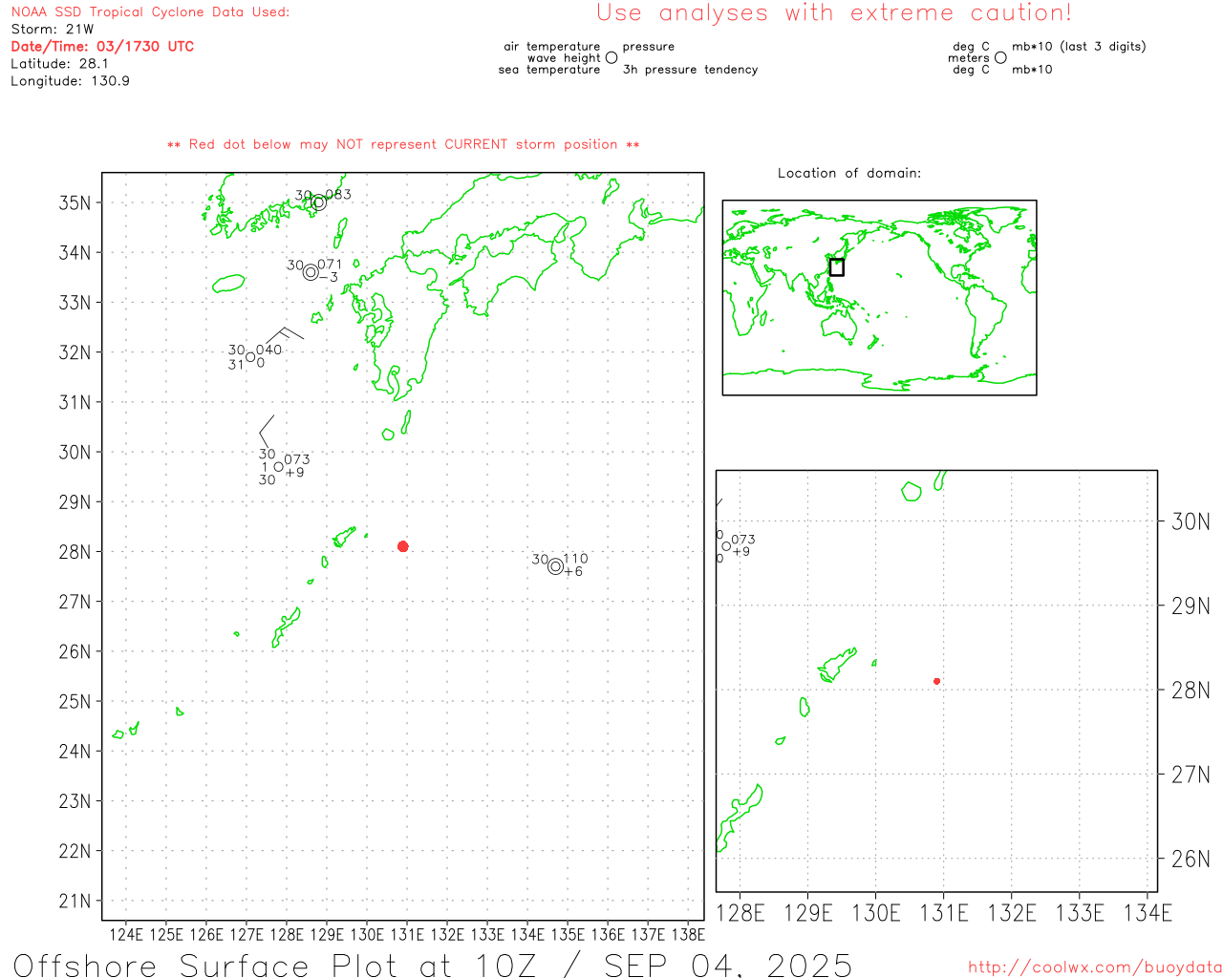The width and height of the screenshot is (1223, 978).
Task: Click the wind barb above the 073 station on main map
Action: pos(267,431)
